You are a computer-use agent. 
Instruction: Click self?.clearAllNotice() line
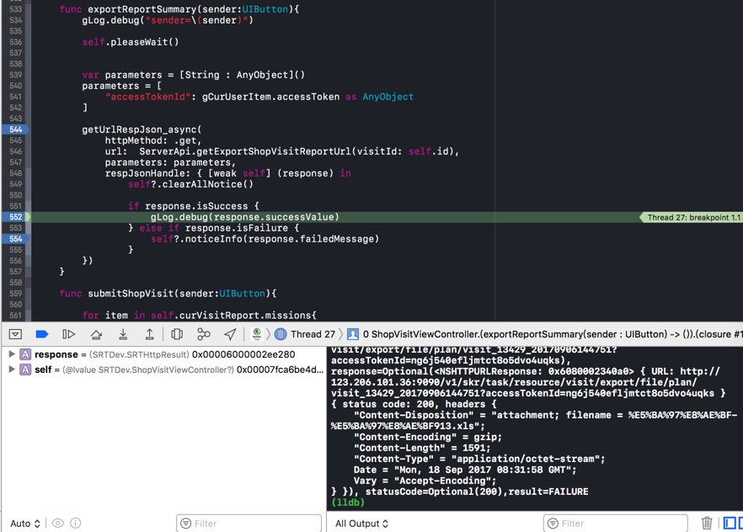(190, 184)
